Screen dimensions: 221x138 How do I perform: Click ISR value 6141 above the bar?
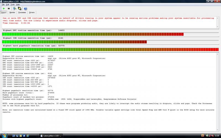tap(61, 38)
